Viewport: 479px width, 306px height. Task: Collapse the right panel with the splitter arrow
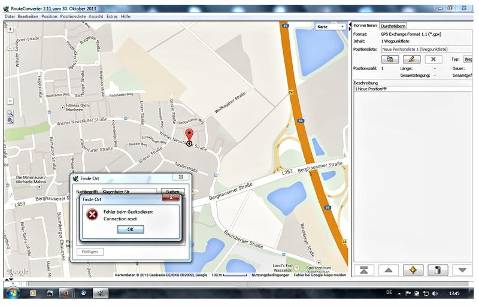350,29
